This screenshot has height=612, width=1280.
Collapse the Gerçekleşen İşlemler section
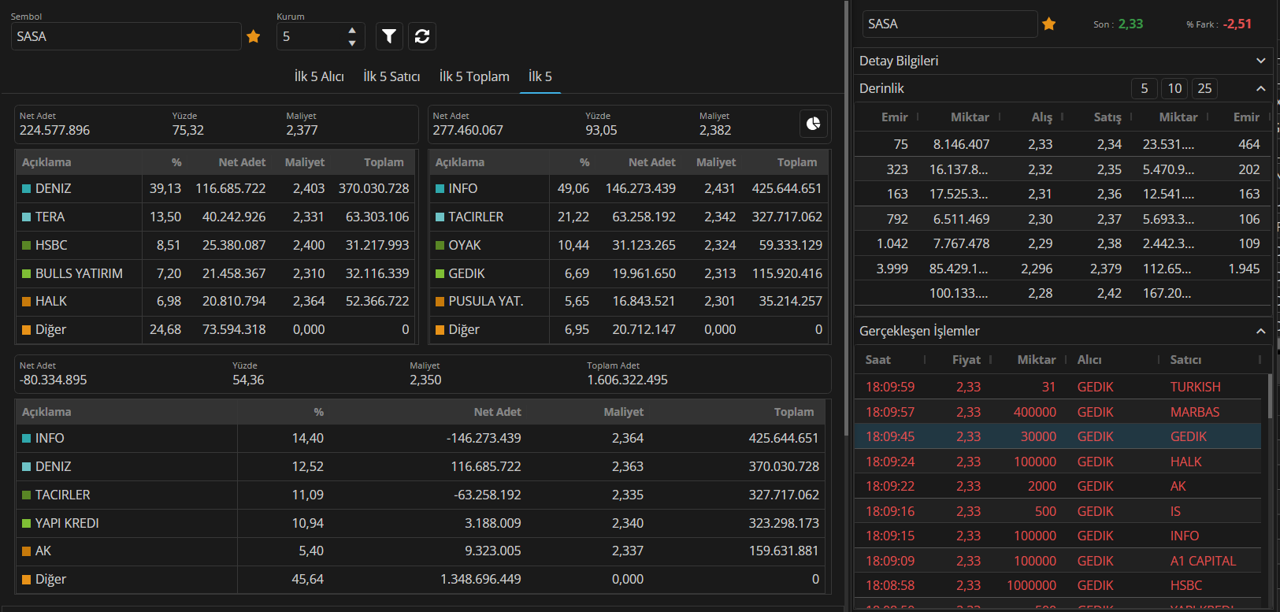click(x=1260, y=331)
